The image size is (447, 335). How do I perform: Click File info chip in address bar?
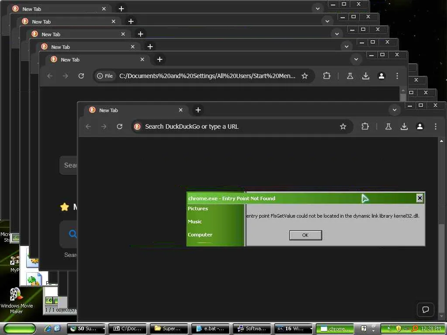105,76
